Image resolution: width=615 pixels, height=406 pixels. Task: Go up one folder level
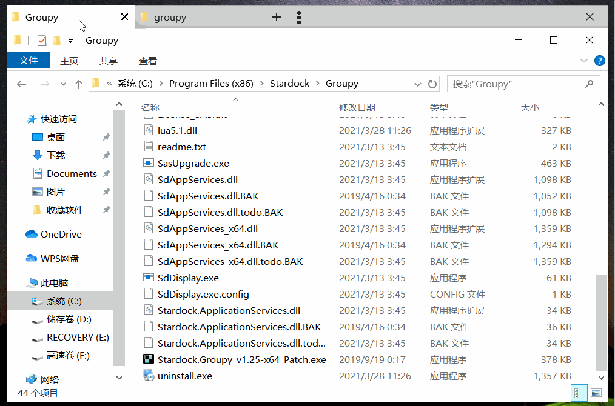(x=79, y=84)
